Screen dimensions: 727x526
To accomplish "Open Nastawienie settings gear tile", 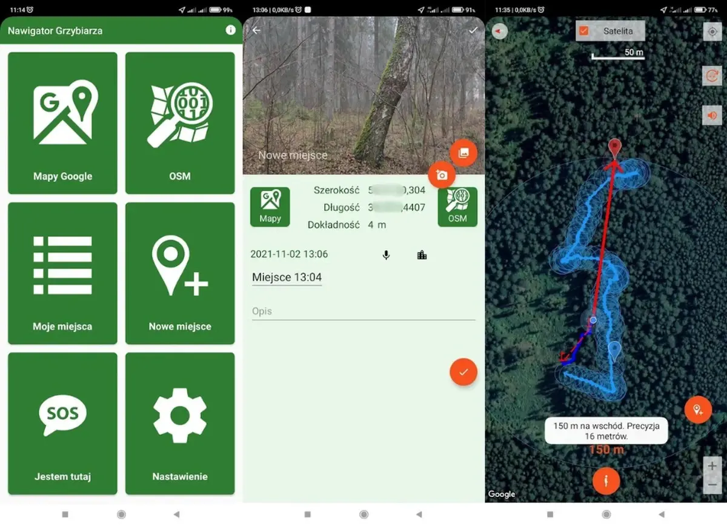I will point(180,424).
